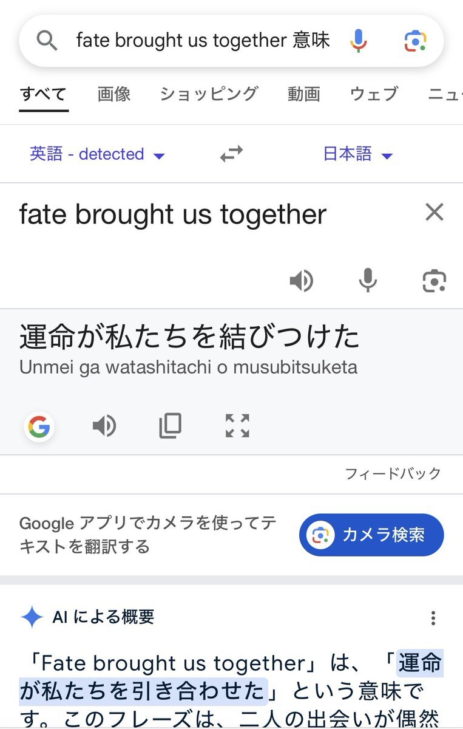Clear the English source text
Image resolution: width=463 pixels, height=729 pixels.
[x=434, y=212]
